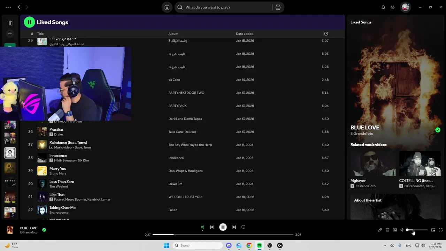446x251 pixels.
Task: Open the Browse icon in search bar
Action: tap(278, 7)
